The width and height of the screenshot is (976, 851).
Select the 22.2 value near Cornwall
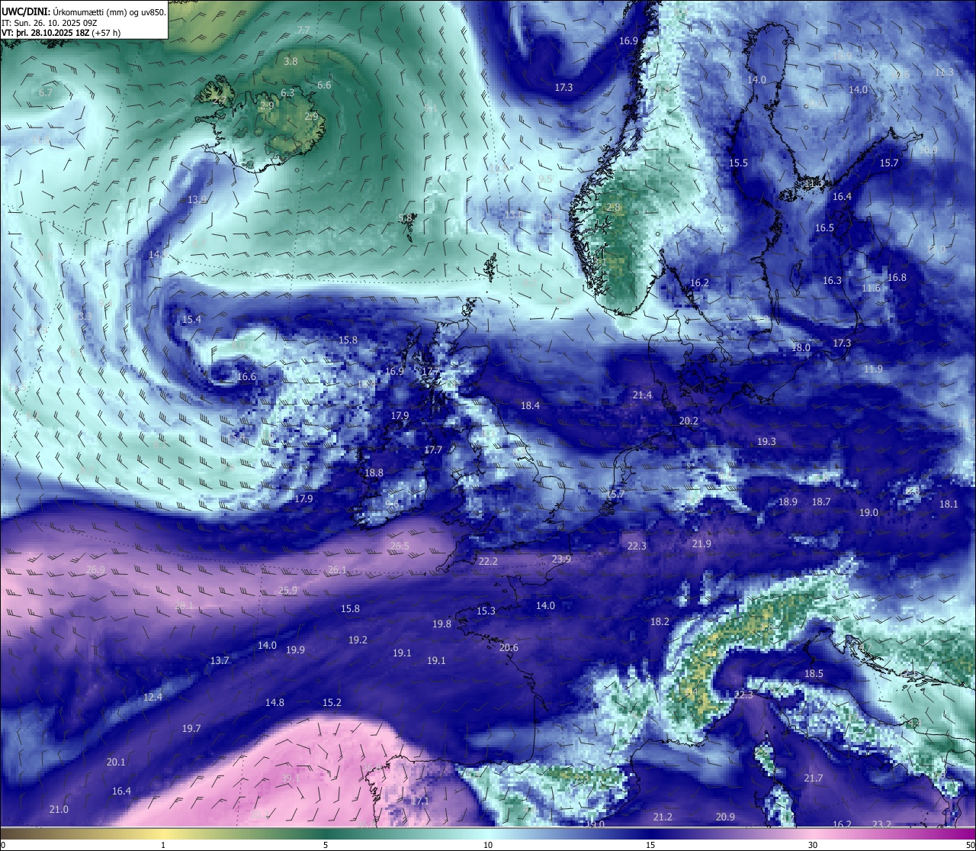[488, 561]
